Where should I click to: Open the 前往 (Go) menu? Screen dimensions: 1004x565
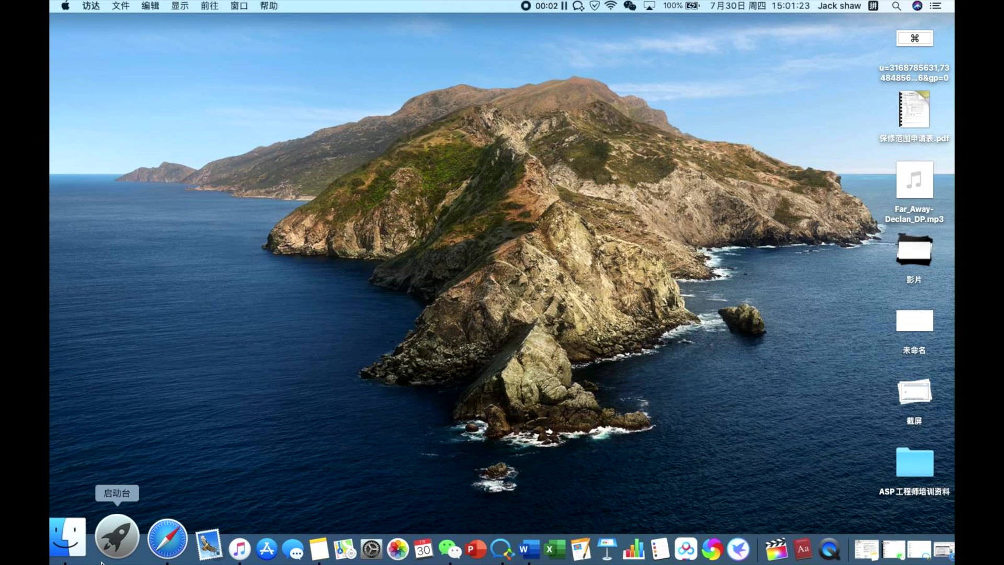[x=209, y=6]
